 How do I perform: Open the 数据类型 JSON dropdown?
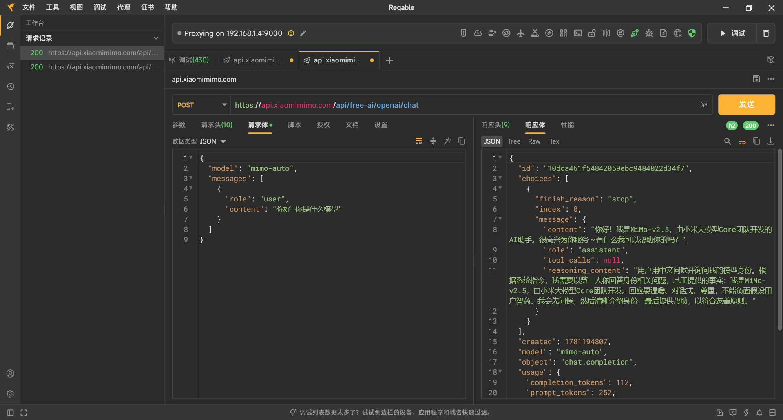pos(213,141)
